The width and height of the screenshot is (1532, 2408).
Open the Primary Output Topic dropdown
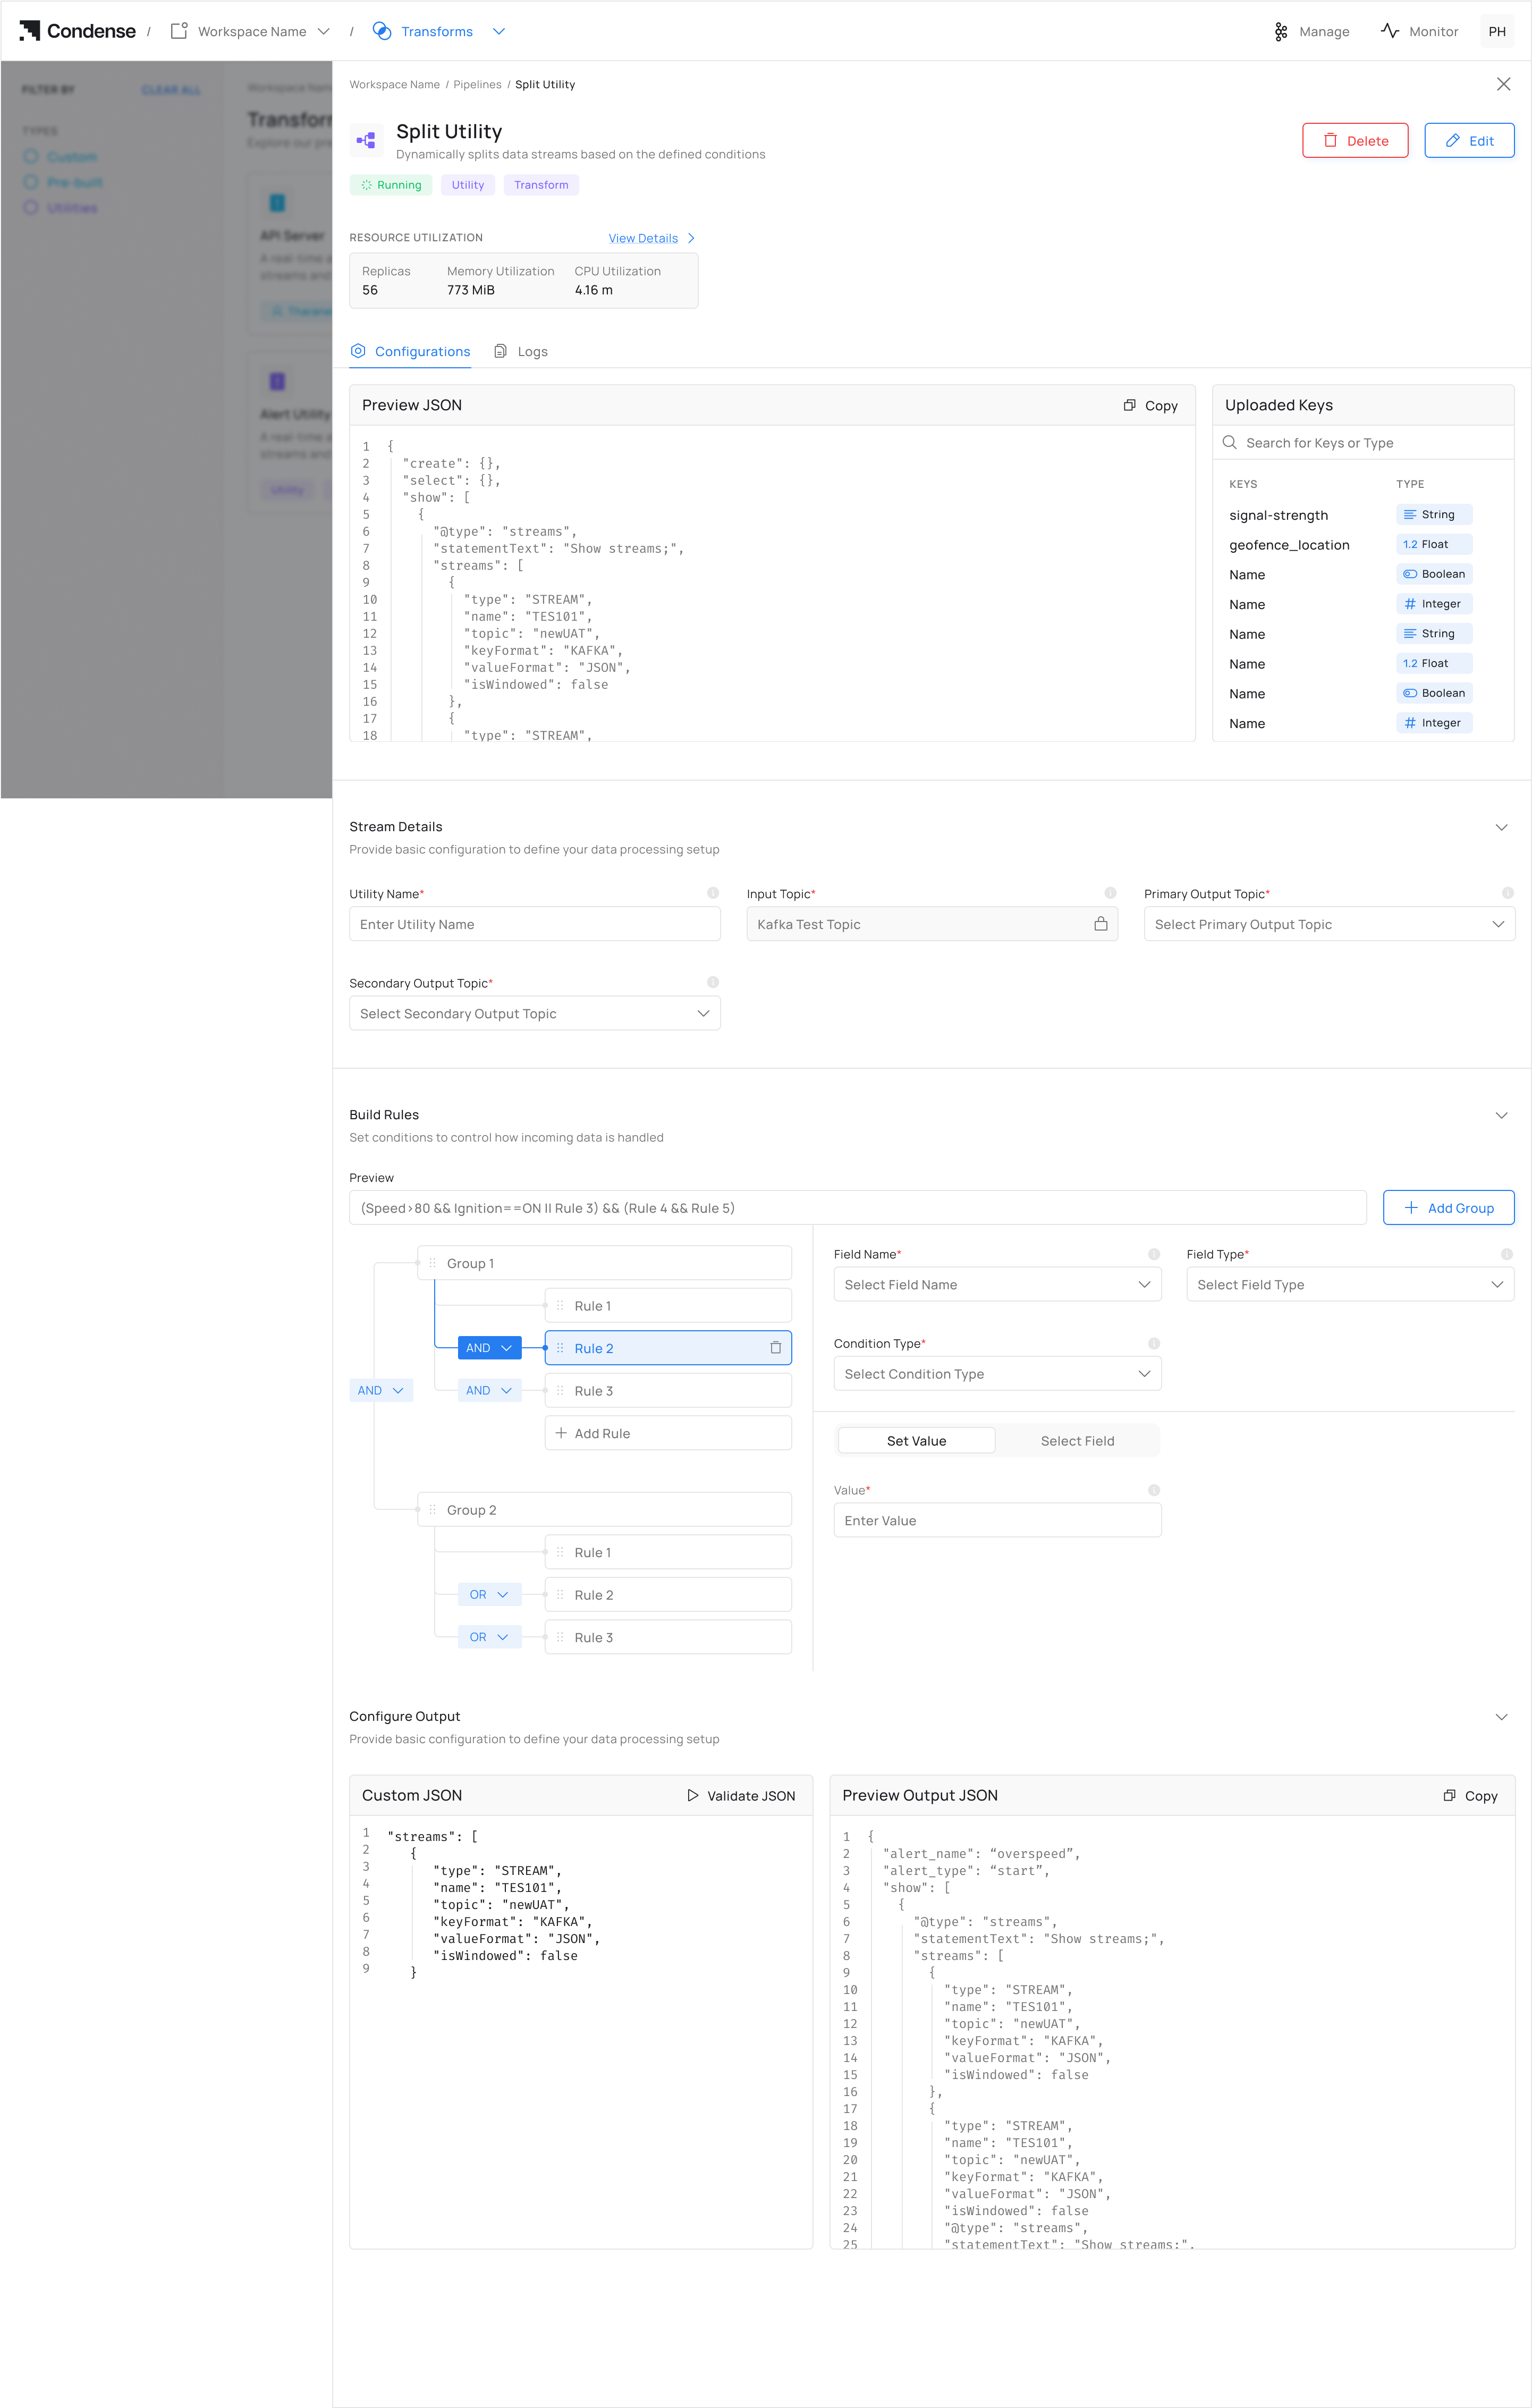1329,924
